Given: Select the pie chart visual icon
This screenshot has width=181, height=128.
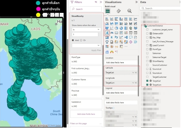Looking at the screenshot, I should pyautogui.click(x=116, y=28).
